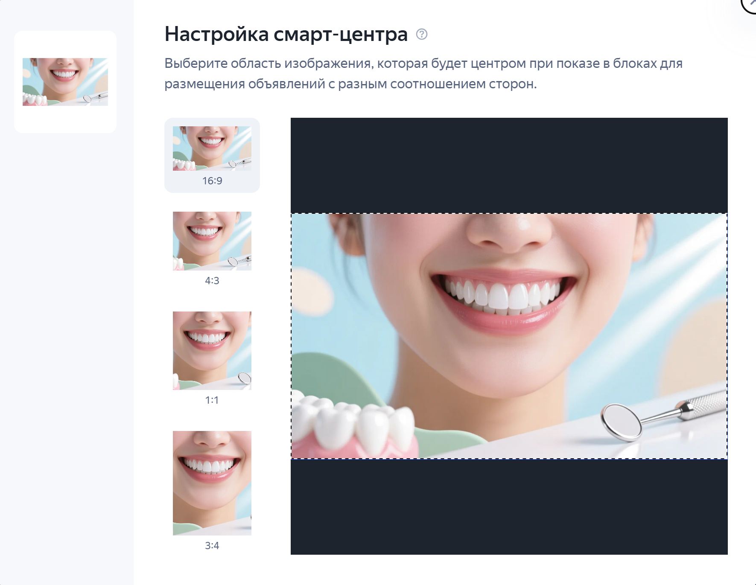The image size is (756, 585).
Task: Click the top dark masked area of the editor
Action: coord(509,165)
